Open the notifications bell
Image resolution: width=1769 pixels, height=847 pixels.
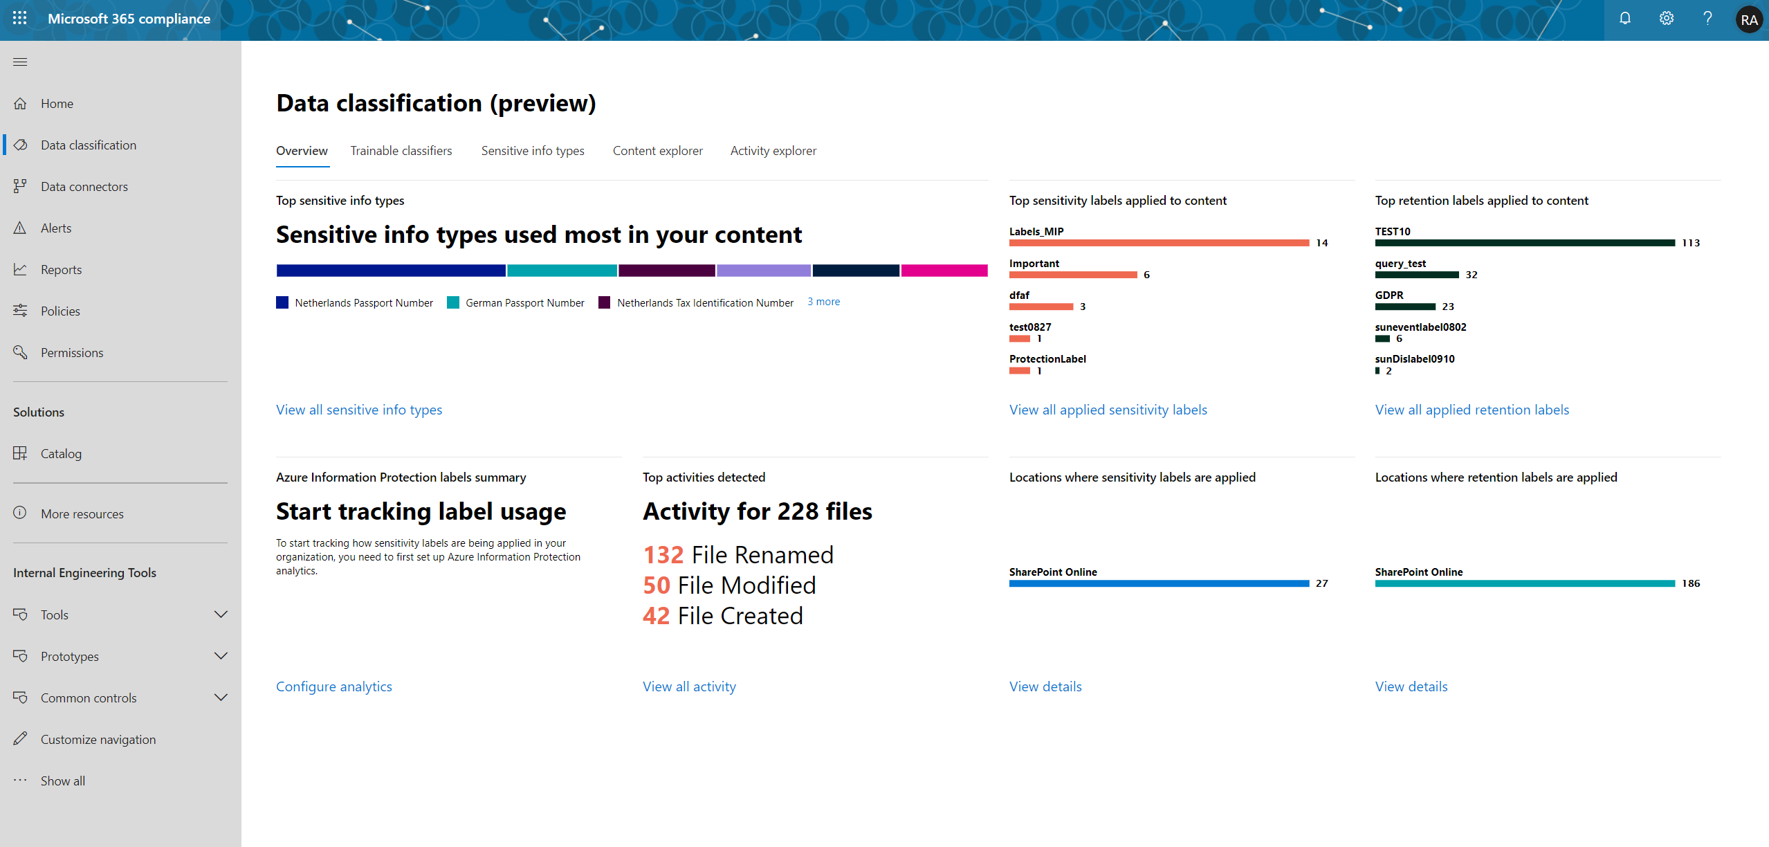pos(1624,19)
